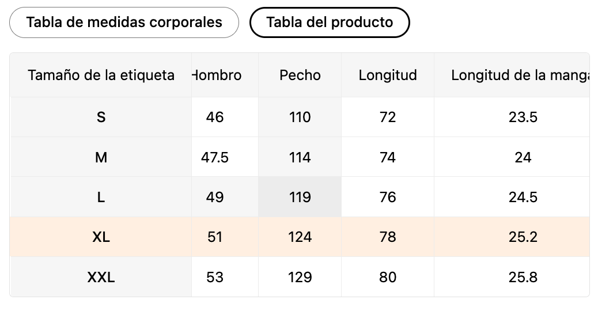Click the Longitud value 72 cell
This screenshot has height=311, width=598.
388,117
